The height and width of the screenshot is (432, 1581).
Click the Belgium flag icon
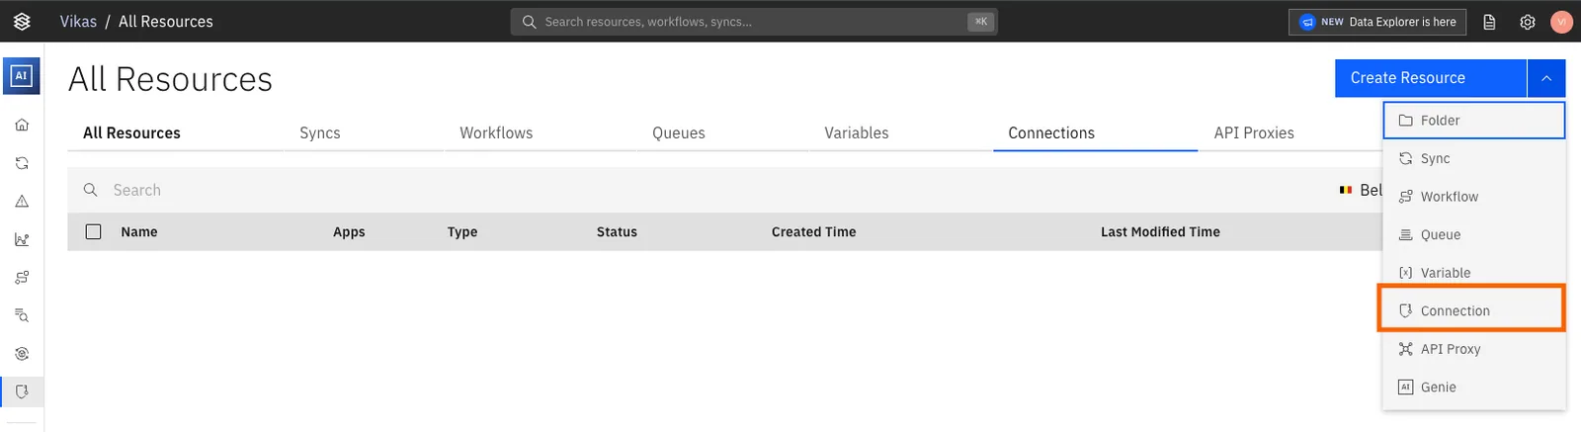(1346, 190)
